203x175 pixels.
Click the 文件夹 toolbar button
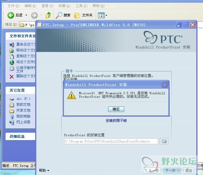click(x=83, y=15)
